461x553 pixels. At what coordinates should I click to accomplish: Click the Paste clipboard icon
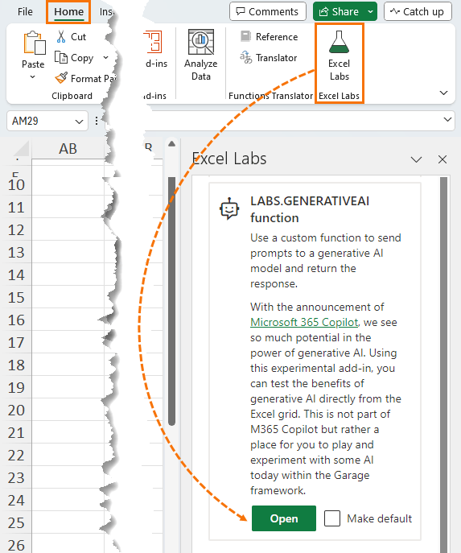click(x=34, y=43)
